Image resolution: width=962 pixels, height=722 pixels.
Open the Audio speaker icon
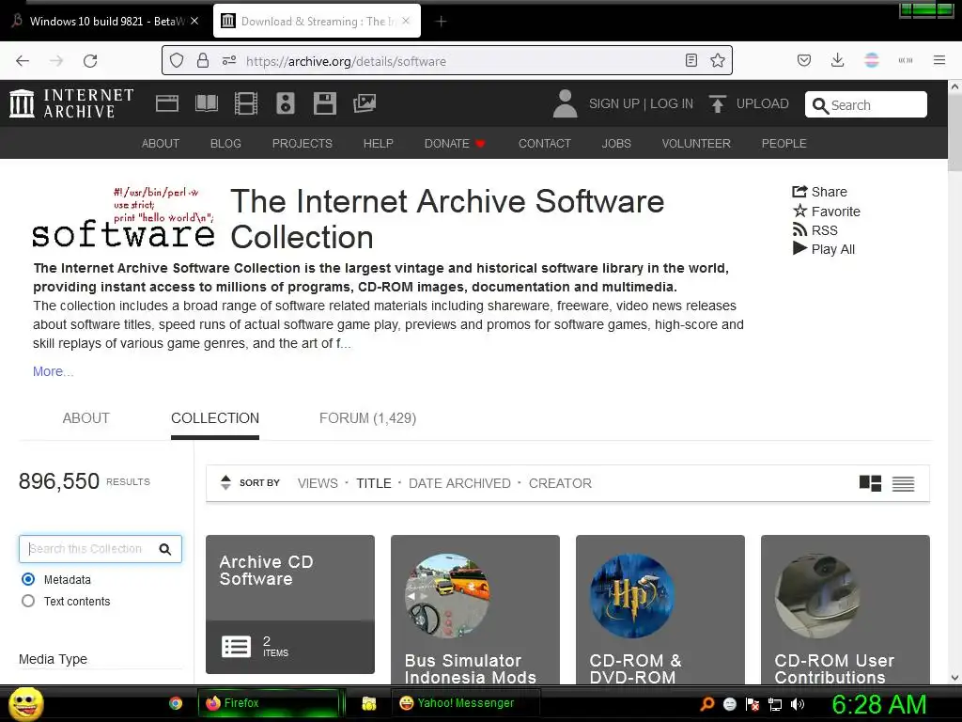click(286, 103)
